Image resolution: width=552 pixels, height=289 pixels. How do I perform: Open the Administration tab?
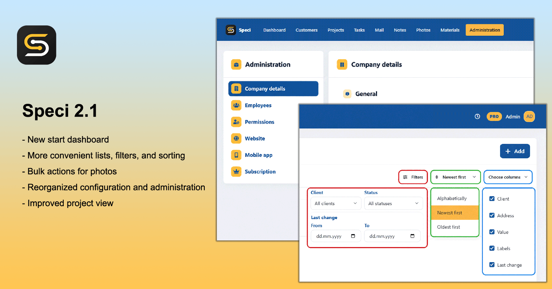485,30
